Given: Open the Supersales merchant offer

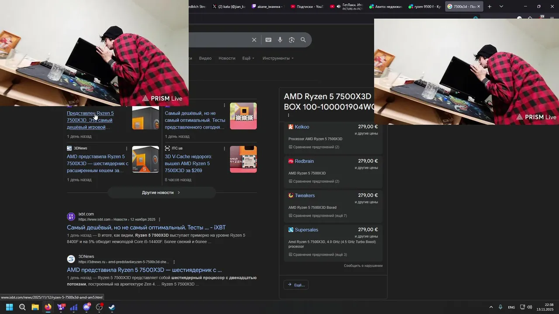Looking at the screenshot, I should point(306,230).
